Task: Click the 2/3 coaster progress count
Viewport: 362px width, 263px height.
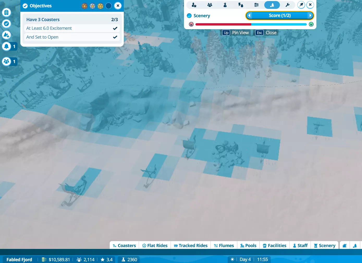Action: coord(115,20)
